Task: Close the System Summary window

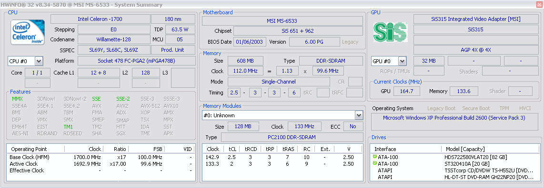Action: tap(539, 4)
